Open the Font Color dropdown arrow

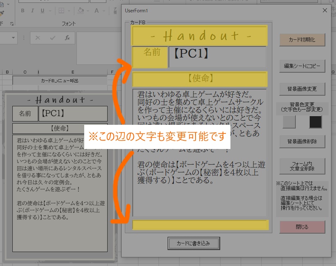click(104, 11)
